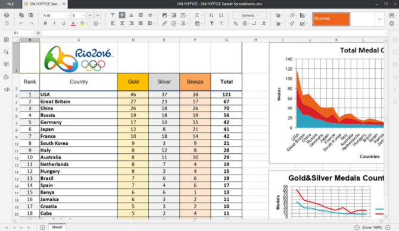
Task: Expand the cell styles gallery arrow
Action: pyautogui.click(x=379, y=19)
